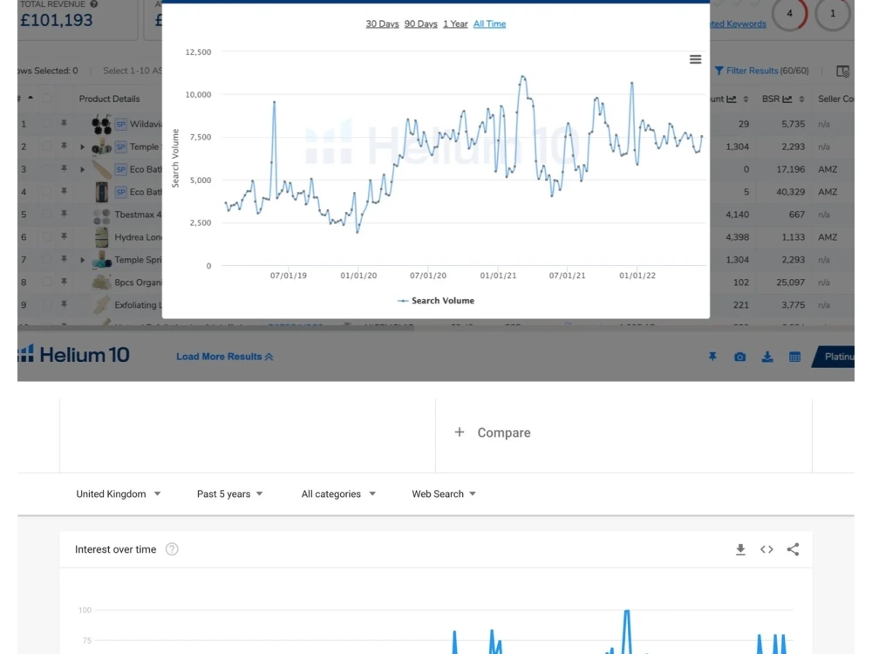Click the table grid icon in Helium 10 bar
This screenshot has height=654, width=872.
click(794, 357)
